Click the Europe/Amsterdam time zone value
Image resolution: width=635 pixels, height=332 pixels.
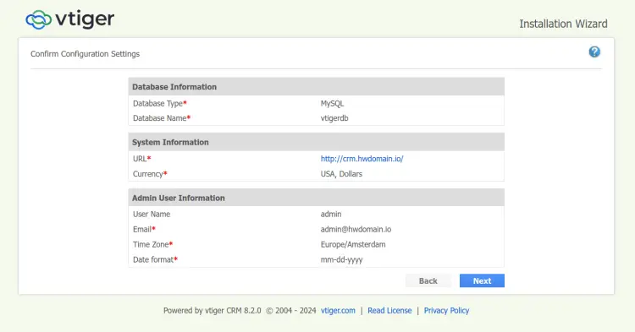pyautogui.click(x=353, y=244)
